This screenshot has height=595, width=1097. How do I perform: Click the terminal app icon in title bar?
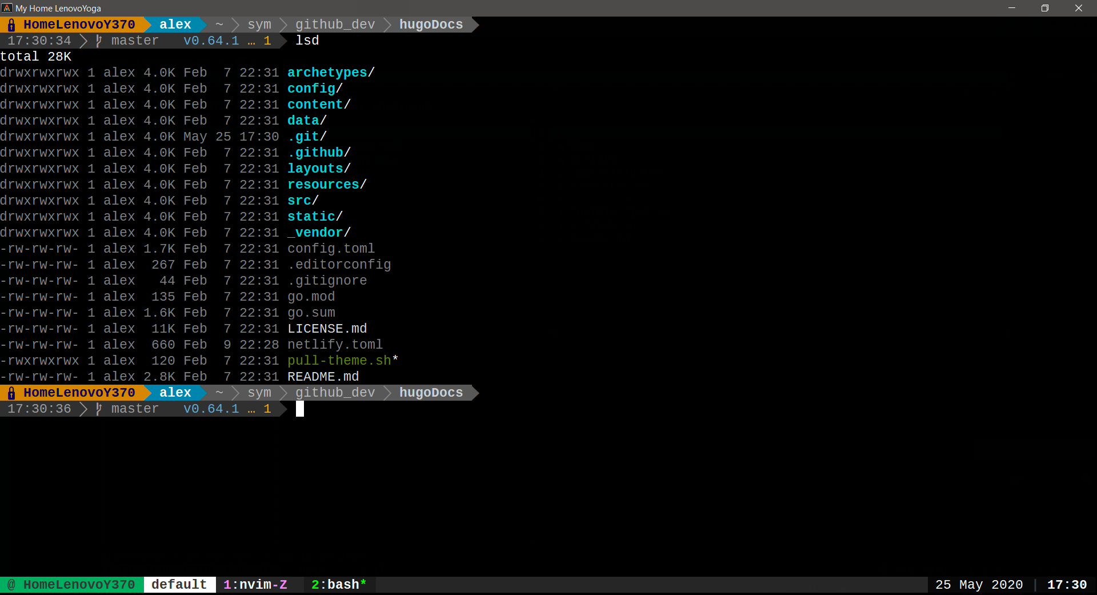coord(7,8)
